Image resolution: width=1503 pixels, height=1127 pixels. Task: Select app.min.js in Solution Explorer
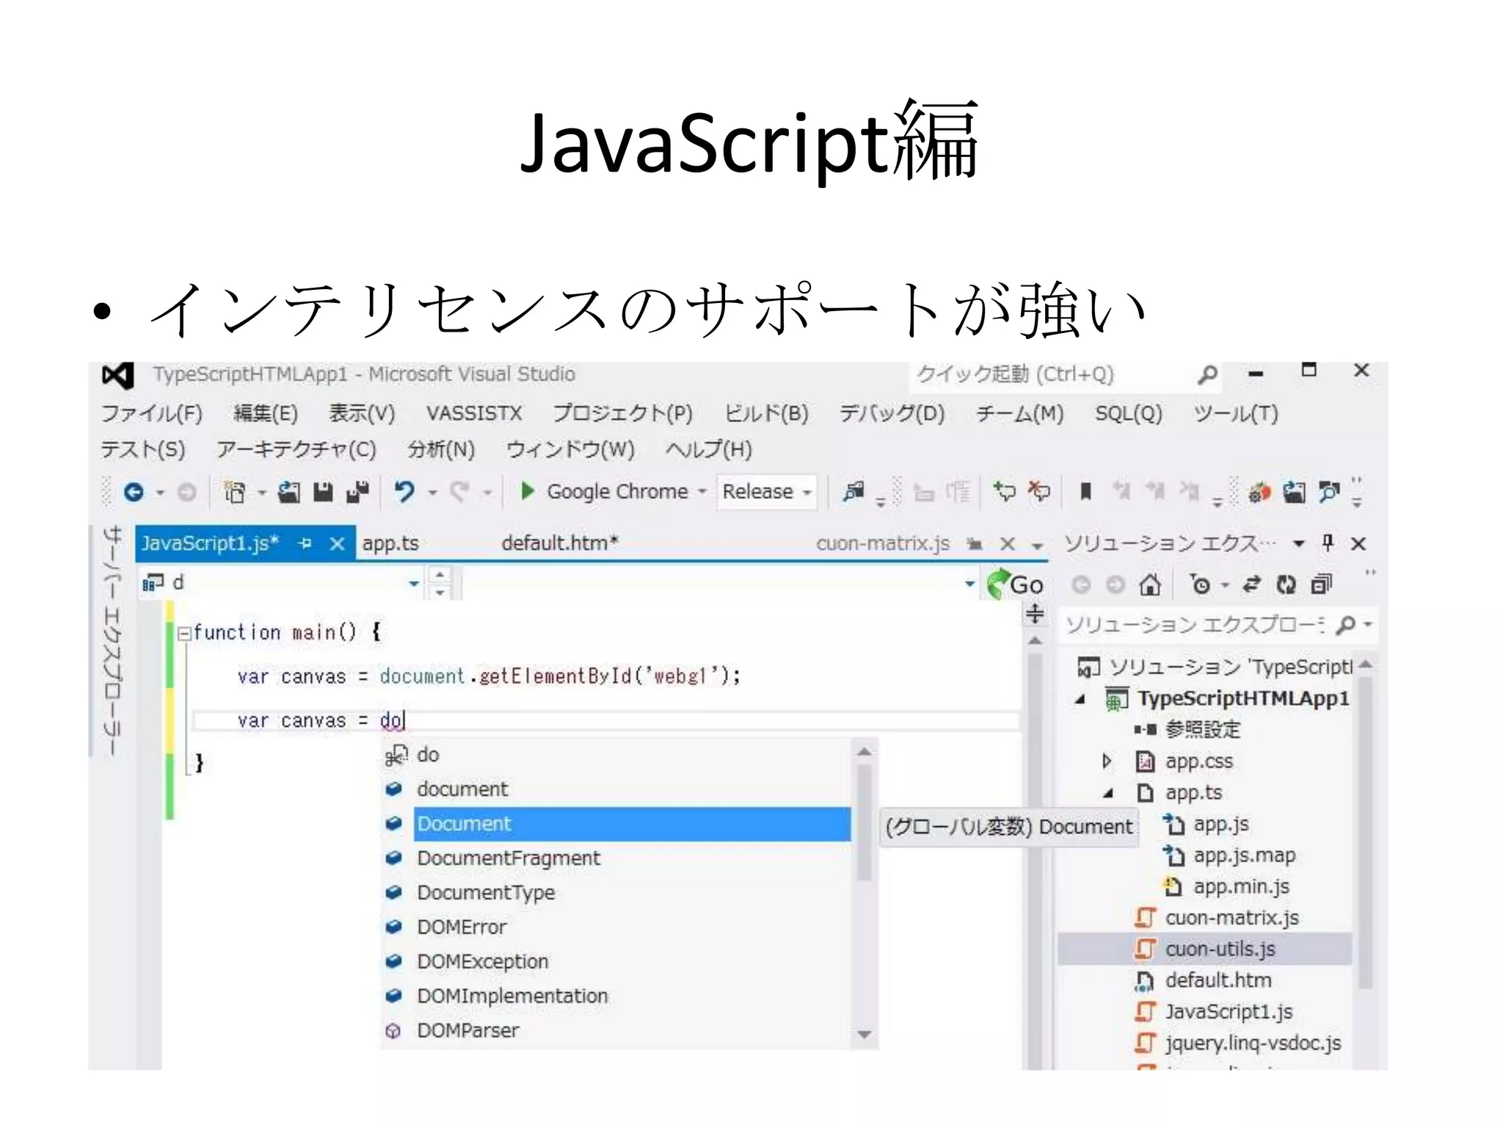pyautogui.click(x=1241, y=887)
